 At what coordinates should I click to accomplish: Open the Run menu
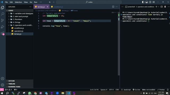(36, 2)
